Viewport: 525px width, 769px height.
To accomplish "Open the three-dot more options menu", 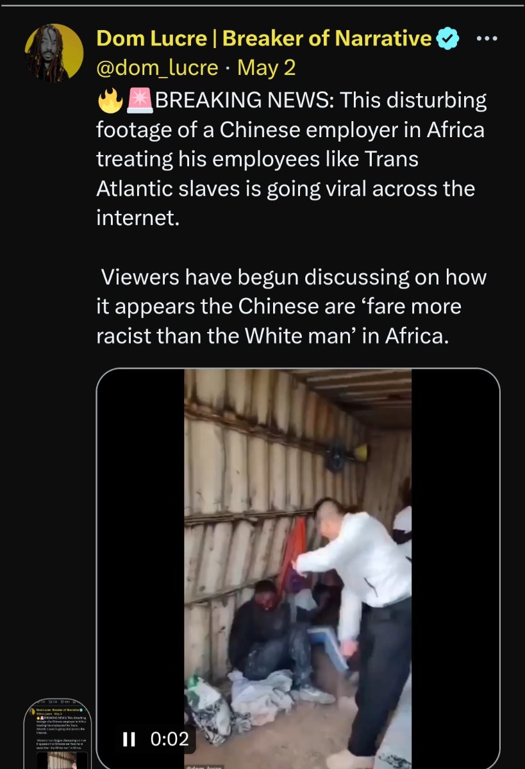I will (487, 38).
